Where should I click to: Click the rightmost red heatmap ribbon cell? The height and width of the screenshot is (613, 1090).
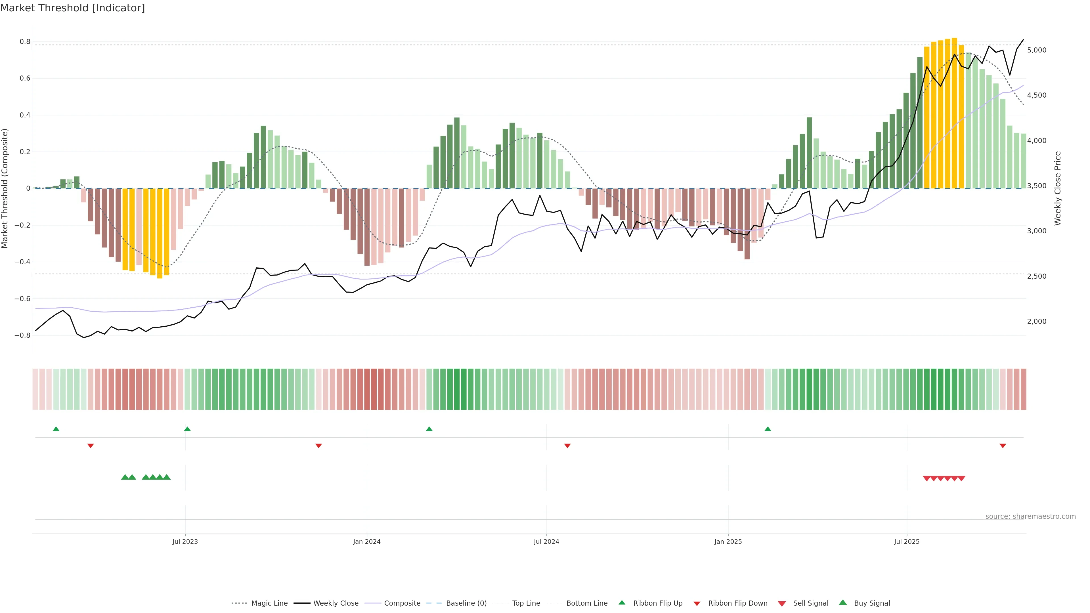pos(1023,389)
